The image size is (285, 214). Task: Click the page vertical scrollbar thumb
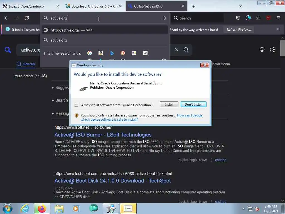[x=282, y=48]
